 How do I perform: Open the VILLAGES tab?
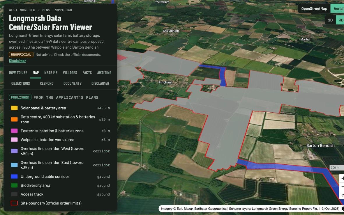pos(70,72)
